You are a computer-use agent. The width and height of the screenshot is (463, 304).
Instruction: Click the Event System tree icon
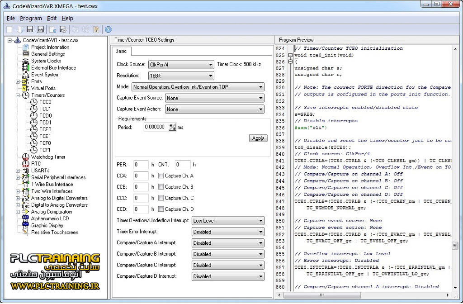pyautogui.click(x=25, y=75)
